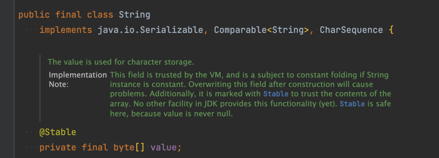Click the String type argument inside Comparable's angle brackets
The width and height of the screenshot is (439, 158).
(288, 30)
